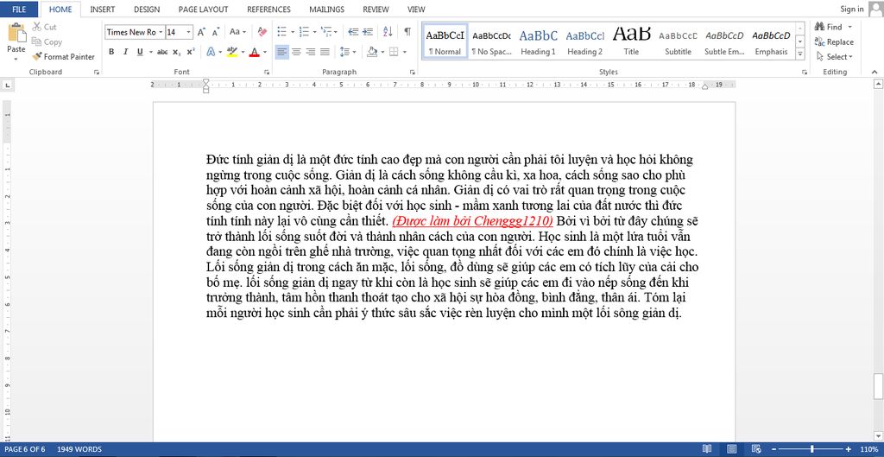Apply paragraph shading paint bucket
Viewport: 884px width, 457px height.
[371, 52]
